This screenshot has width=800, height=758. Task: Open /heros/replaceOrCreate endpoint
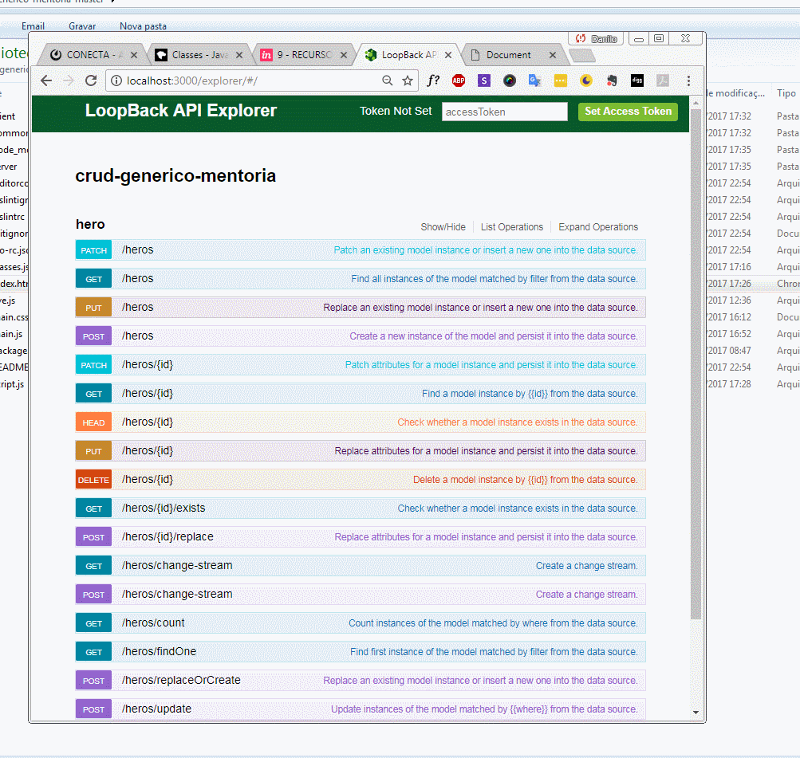[181, 680]
